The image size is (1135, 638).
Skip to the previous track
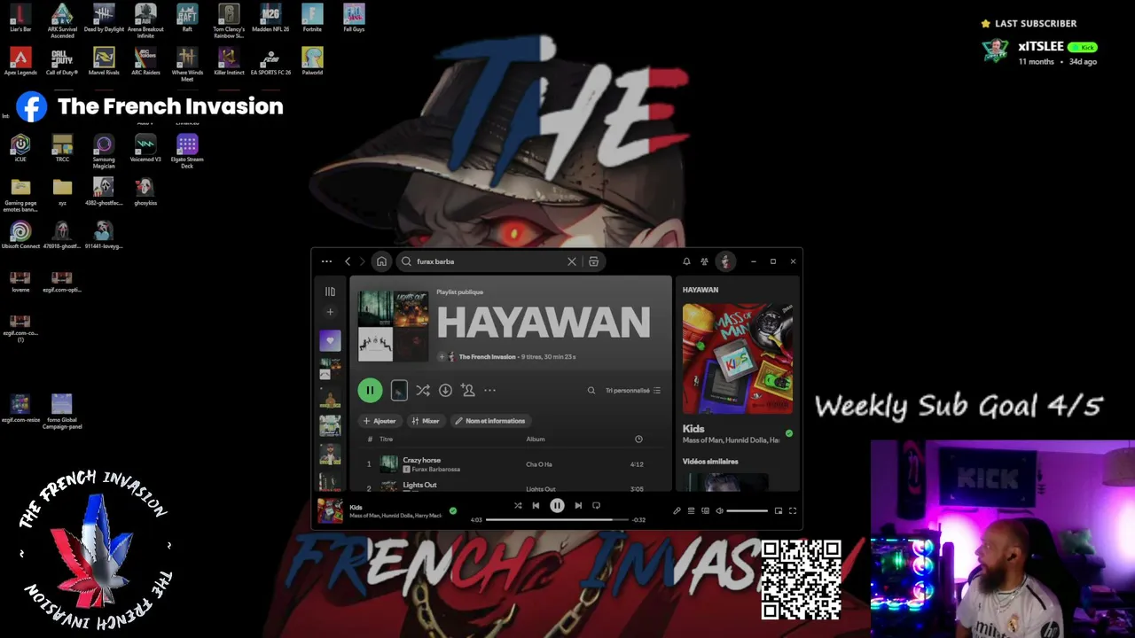[536, 506]
